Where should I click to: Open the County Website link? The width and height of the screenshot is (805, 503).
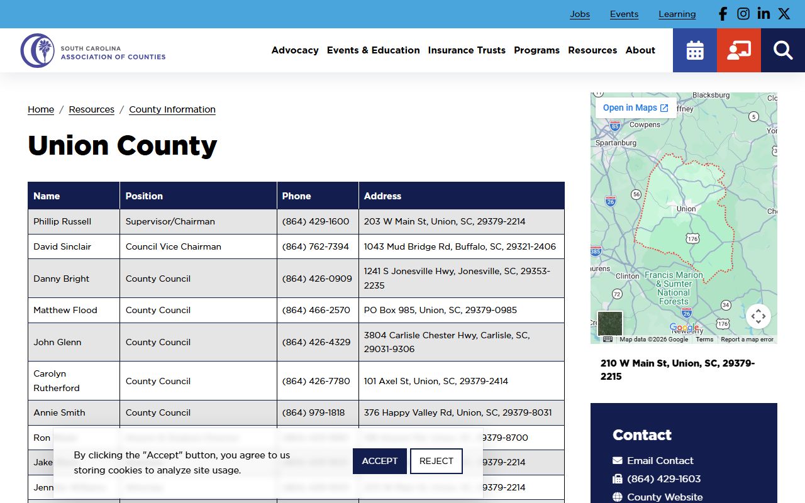[x=665, y=497]
